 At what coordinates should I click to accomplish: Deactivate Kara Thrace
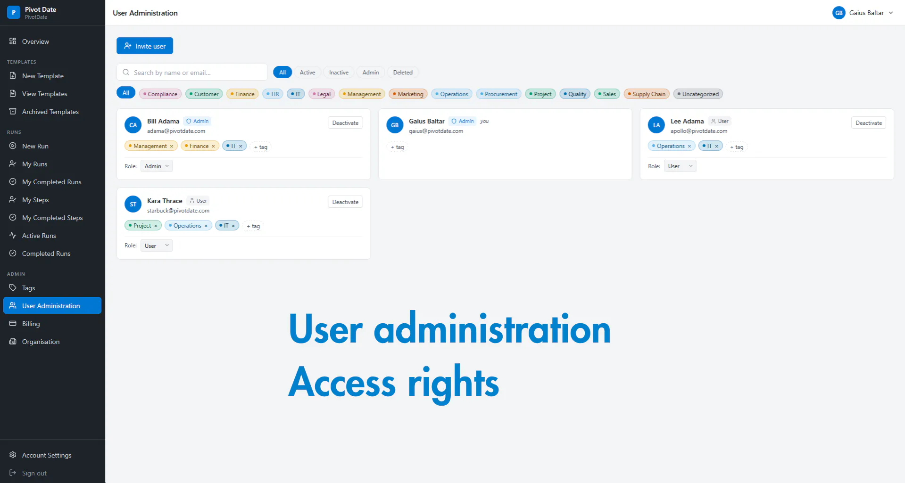coord(345,202)
